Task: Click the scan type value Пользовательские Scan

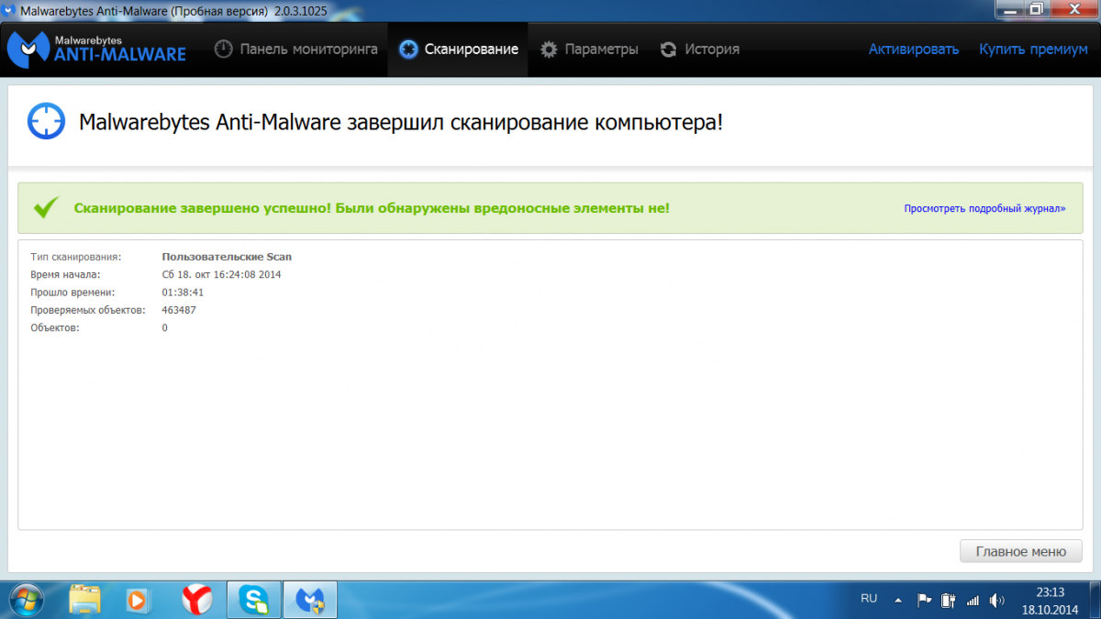Action: (x=227, y=257)
